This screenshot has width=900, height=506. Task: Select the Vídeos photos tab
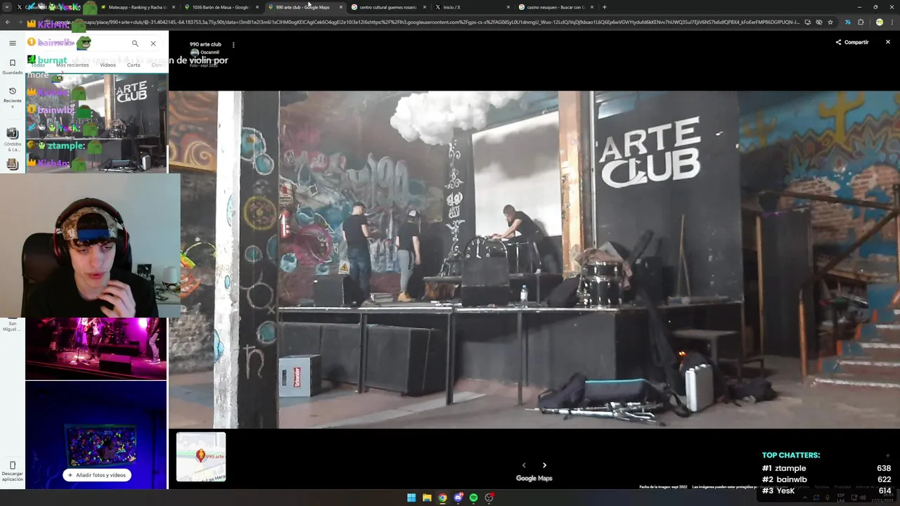(x=108, y=65)
